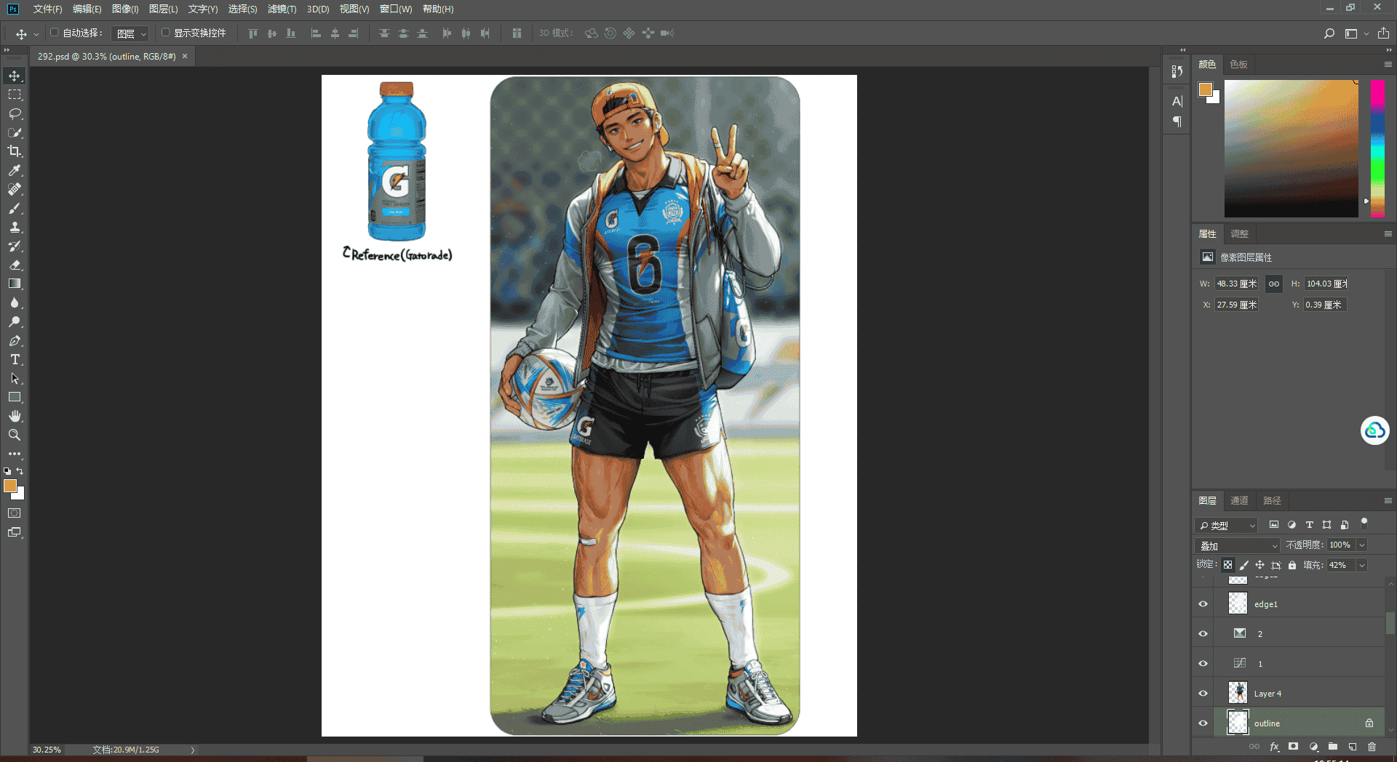Switch to the Adjustments tab
1397x762 pixels.
pyautogui.click(x=1239, y=234)
